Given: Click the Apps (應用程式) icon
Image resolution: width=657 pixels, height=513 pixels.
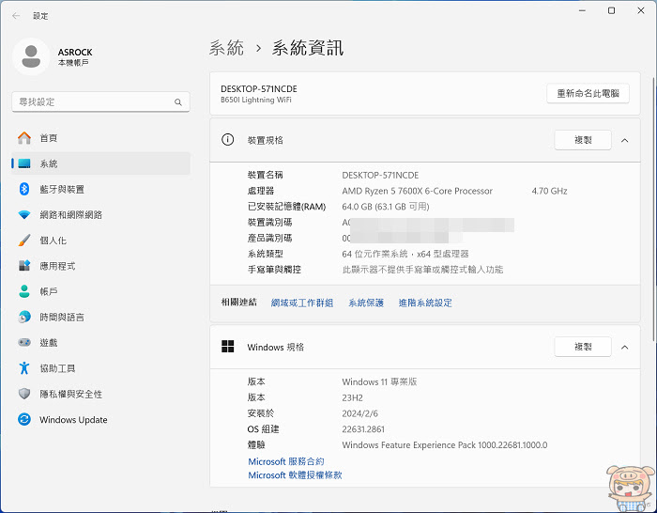Looking at the screenshot, I should tap(24, 266).
